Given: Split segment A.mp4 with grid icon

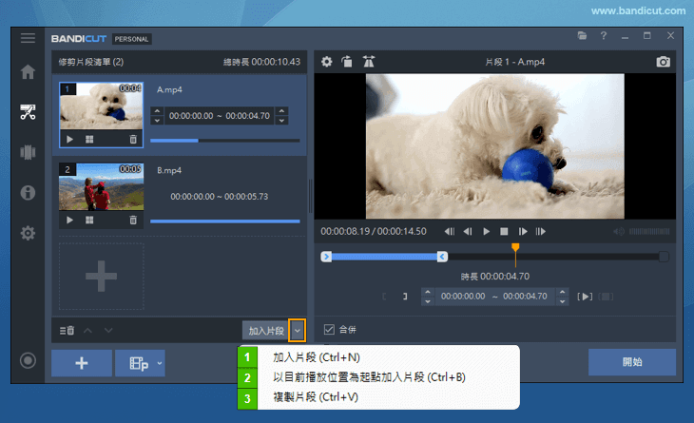Looking at the screenshot, I should click(x=89, y=140).
